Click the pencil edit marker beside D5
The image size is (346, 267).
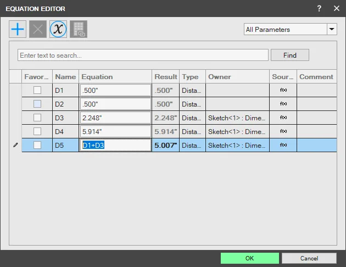(x=15, y=145)
